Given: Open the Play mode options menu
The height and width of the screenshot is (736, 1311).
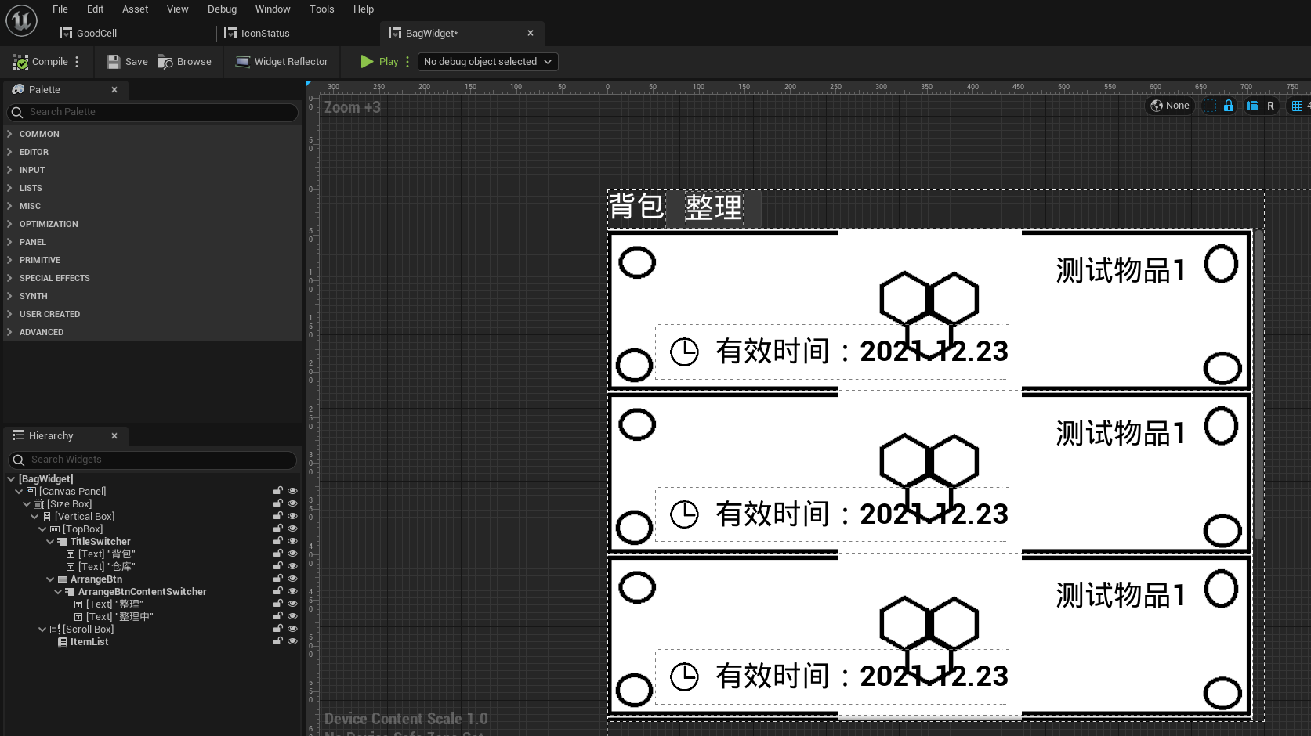Looking at the screenshot, I should (x=407, y=62).
